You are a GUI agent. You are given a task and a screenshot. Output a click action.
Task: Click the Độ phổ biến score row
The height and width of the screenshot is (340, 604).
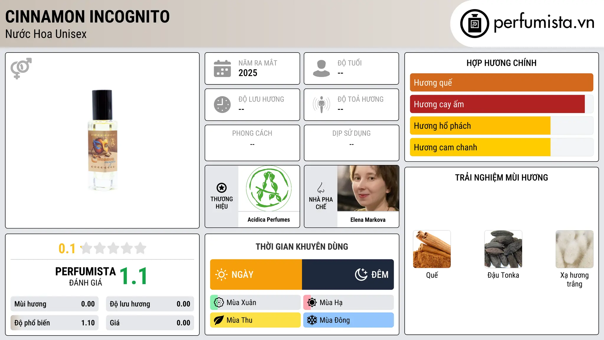tap(55, 323)
